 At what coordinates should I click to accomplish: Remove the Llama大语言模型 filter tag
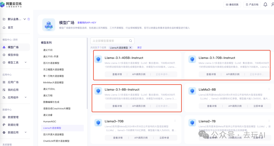130,47
